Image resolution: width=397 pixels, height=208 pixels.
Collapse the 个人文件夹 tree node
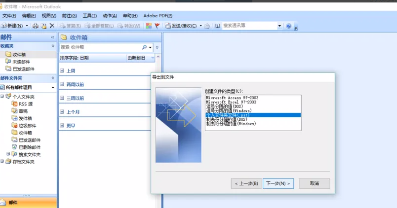point(2,96)
